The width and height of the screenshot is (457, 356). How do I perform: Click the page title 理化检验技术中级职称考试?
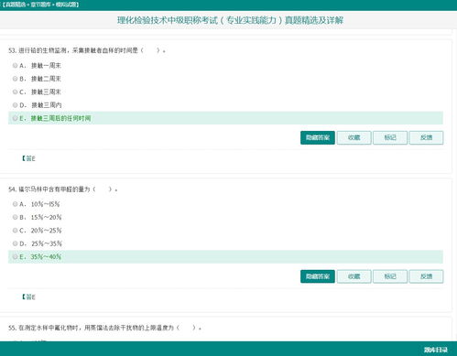(x=230, y=20)
